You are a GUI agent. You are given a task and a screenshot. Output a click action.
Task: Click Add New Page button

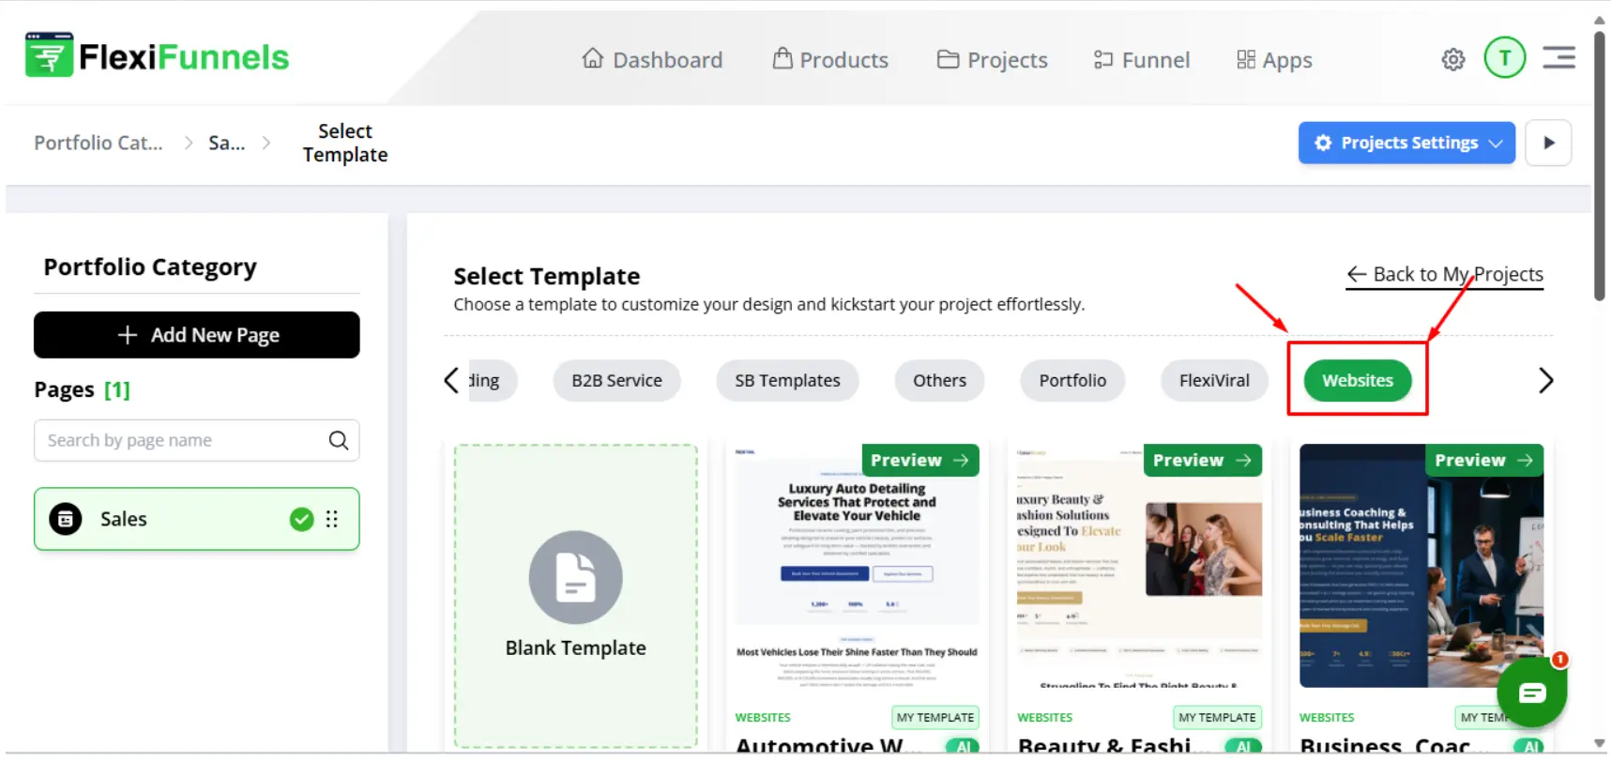(197, 335)
